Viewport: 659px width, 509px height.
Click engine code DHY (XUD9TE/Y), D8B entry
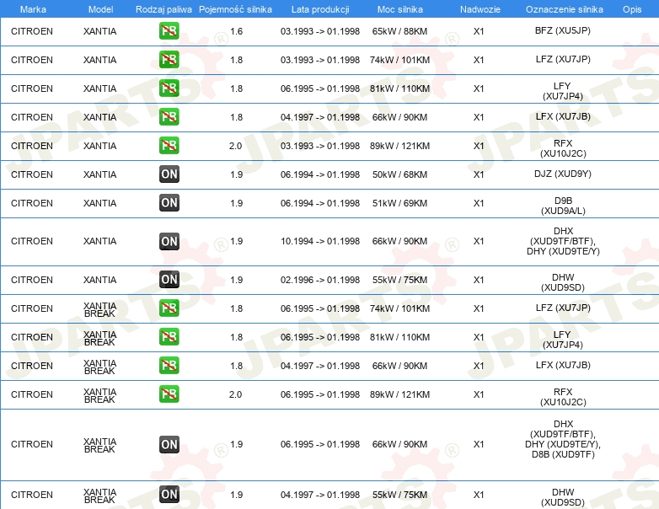click(x=563, y=439)
